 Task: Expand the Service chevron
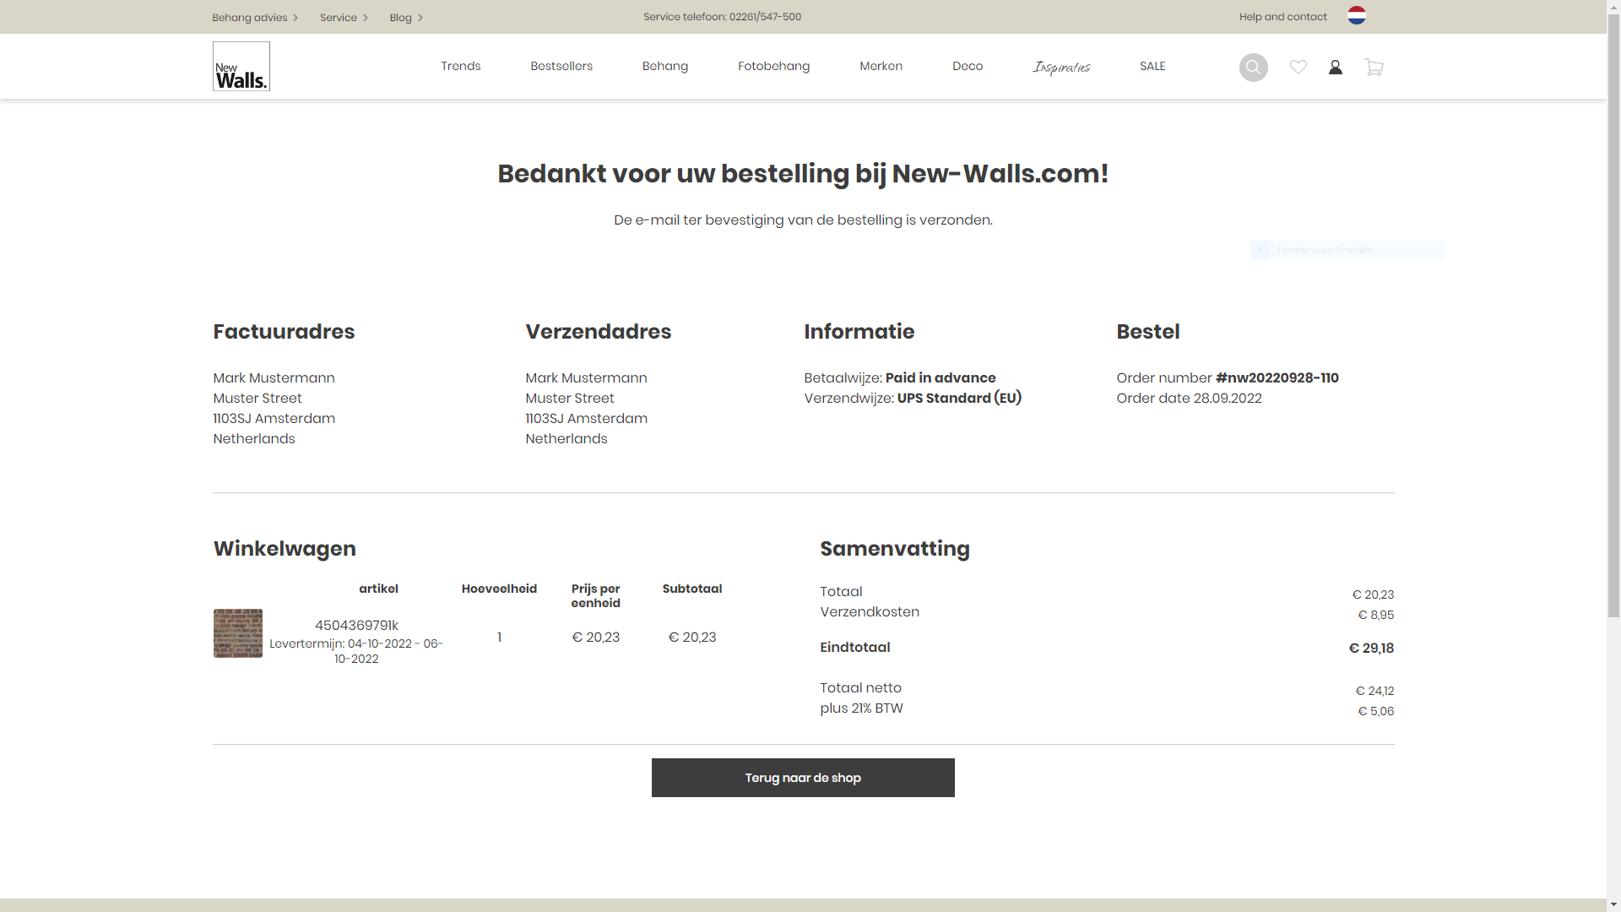point(366,17)
